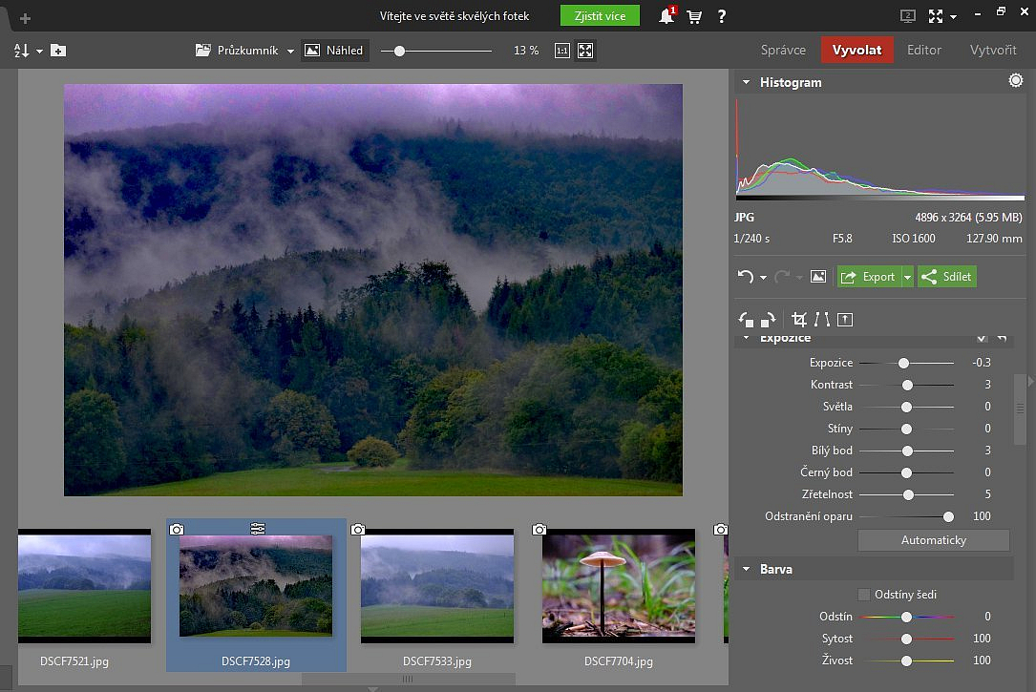This screenshot has width=1036, height=692.
Task: Toggle the Náhled preview mode
Action: click(x=334, y=51)
